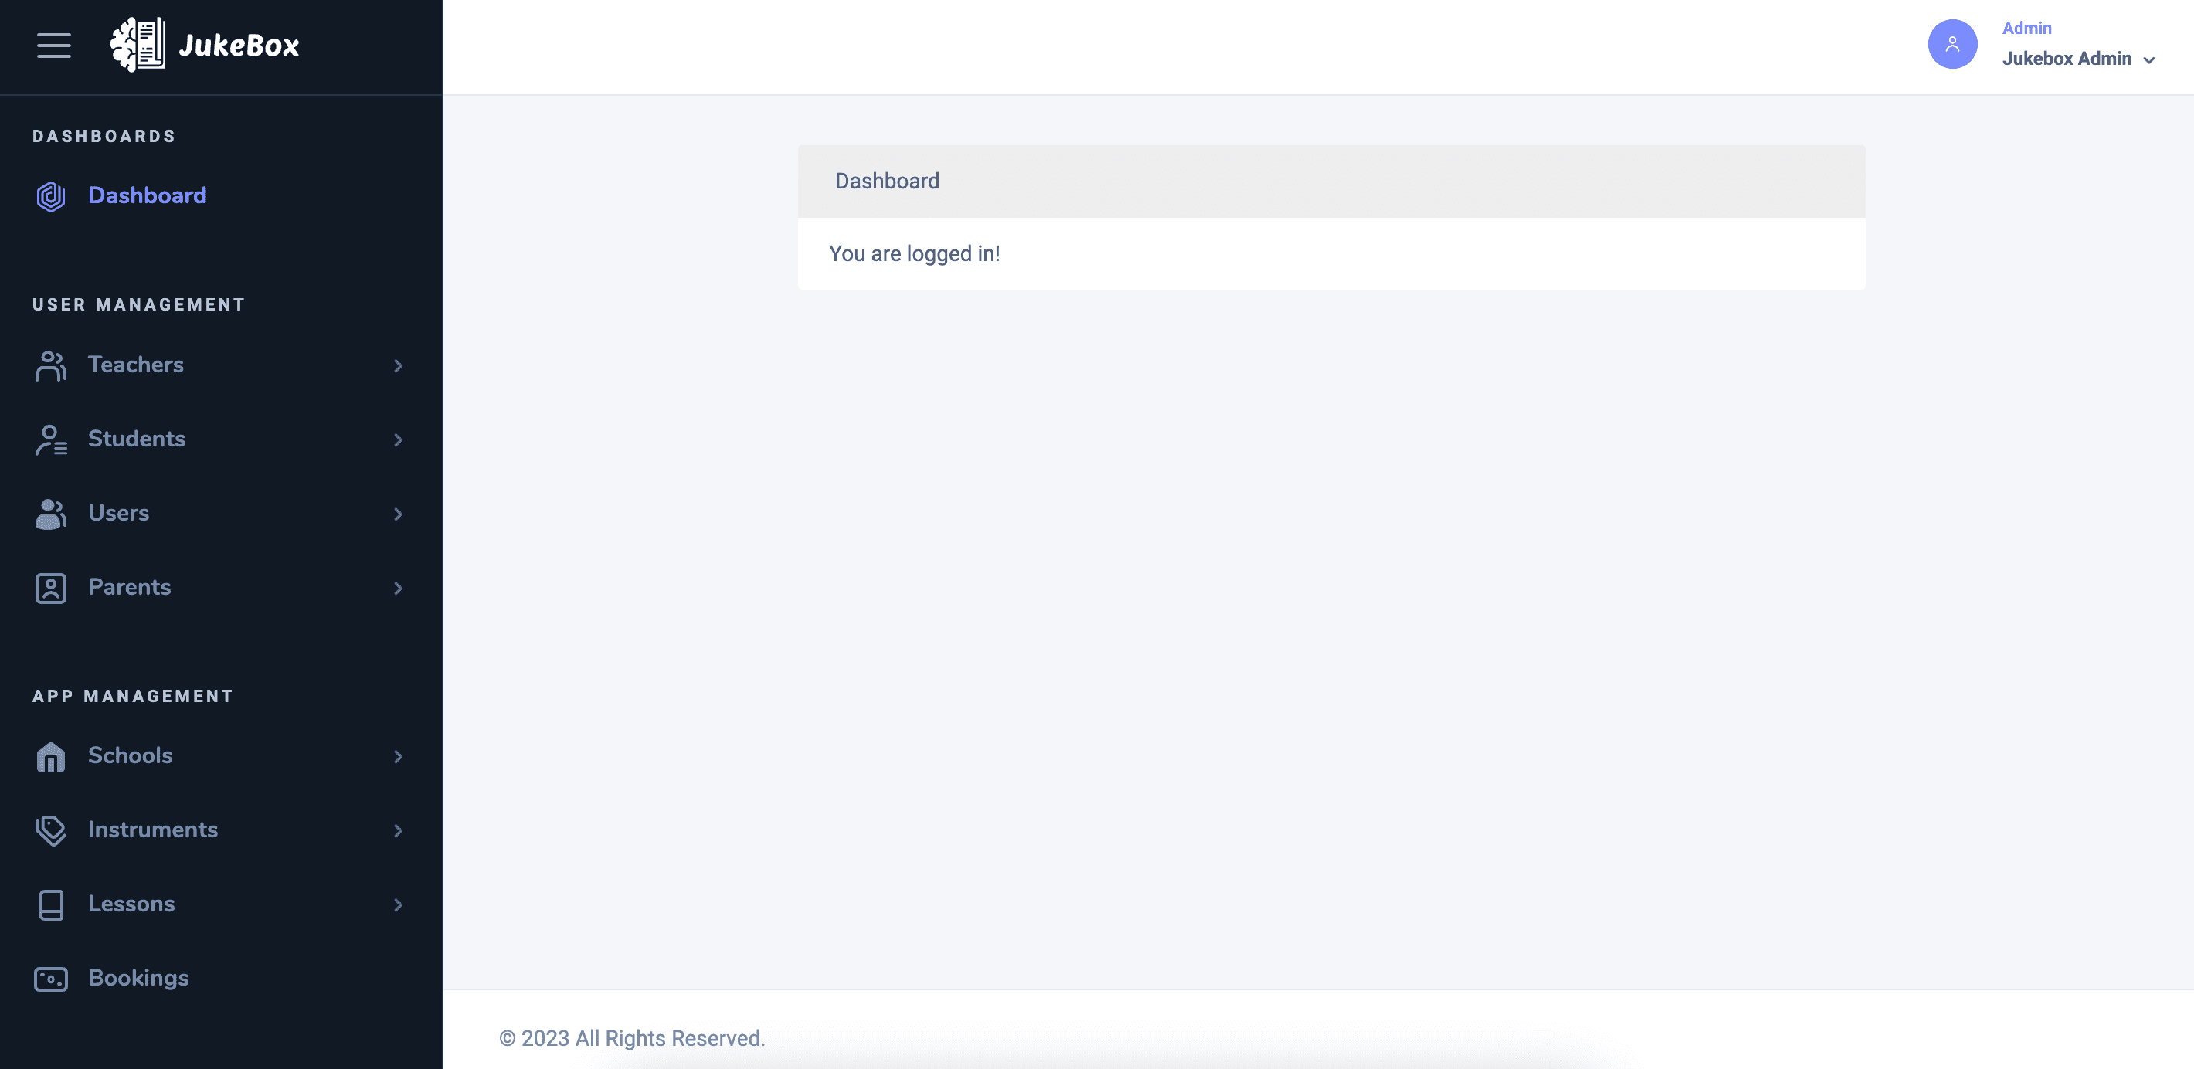This screenshot has width=2194, height=1069.
Task: Toggle the hamburger sidebar menu
Action: click(x=53, y=45)
